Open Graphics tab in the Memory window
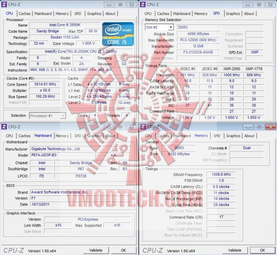Image resolution: width=277 pixels, height=255 pixels. [233, 136]
